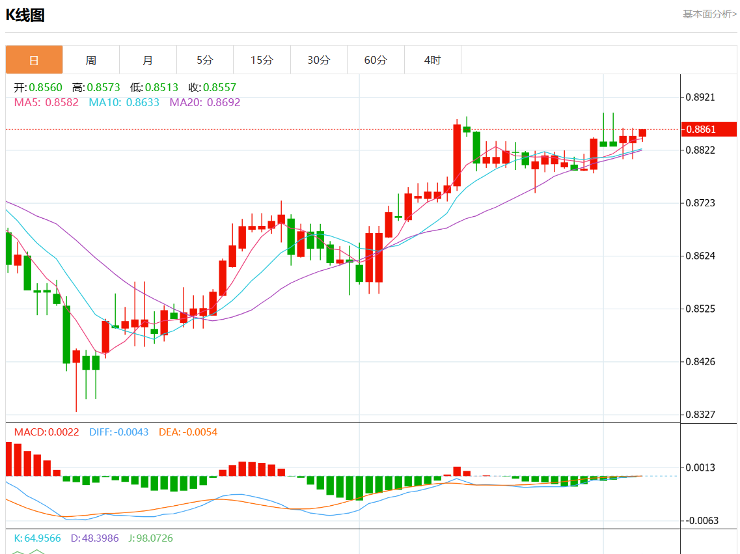Click the K线图 heading
The height and width of the screenshot is (554, 740).
coord(25,15)
